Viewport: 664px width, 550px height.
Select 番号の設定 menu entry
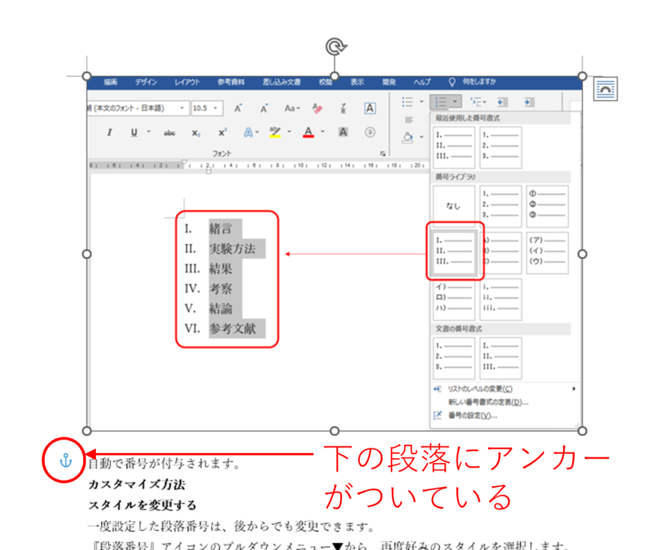[473, 415]
